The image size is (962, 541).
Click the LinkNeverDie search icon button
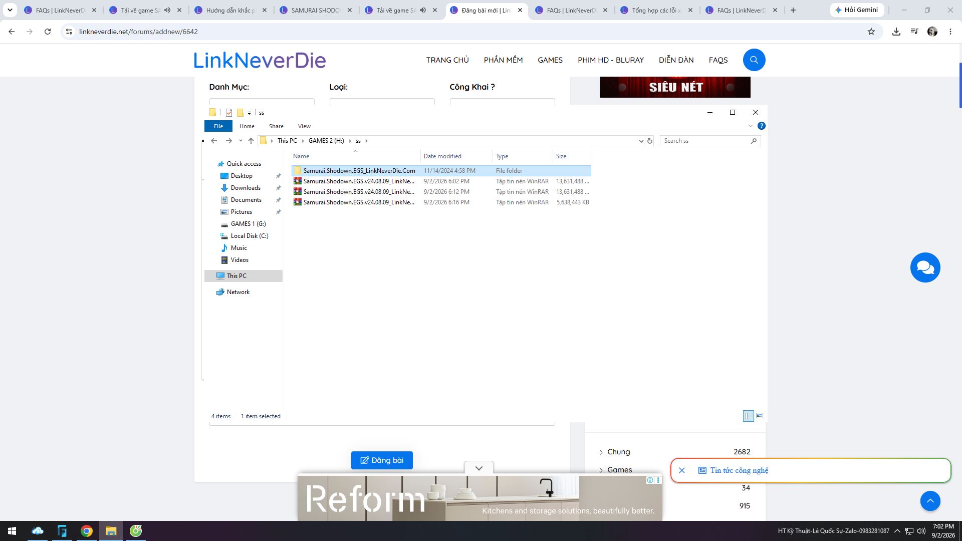[x=754, y=60]
